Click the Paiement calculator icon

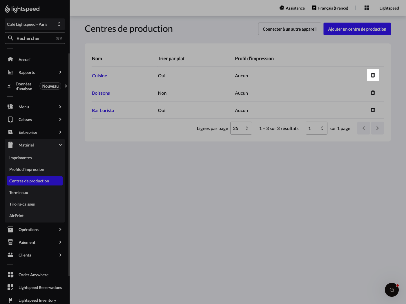point(10,242)
